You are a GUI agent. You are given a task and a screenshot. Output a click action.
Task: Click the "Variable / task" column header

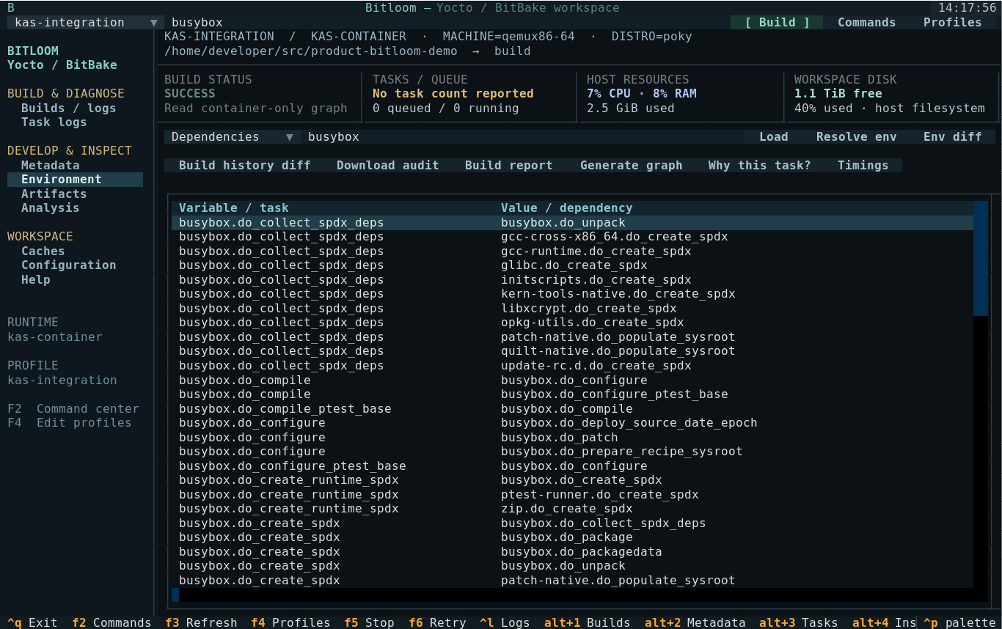click(x=233, y=208)
